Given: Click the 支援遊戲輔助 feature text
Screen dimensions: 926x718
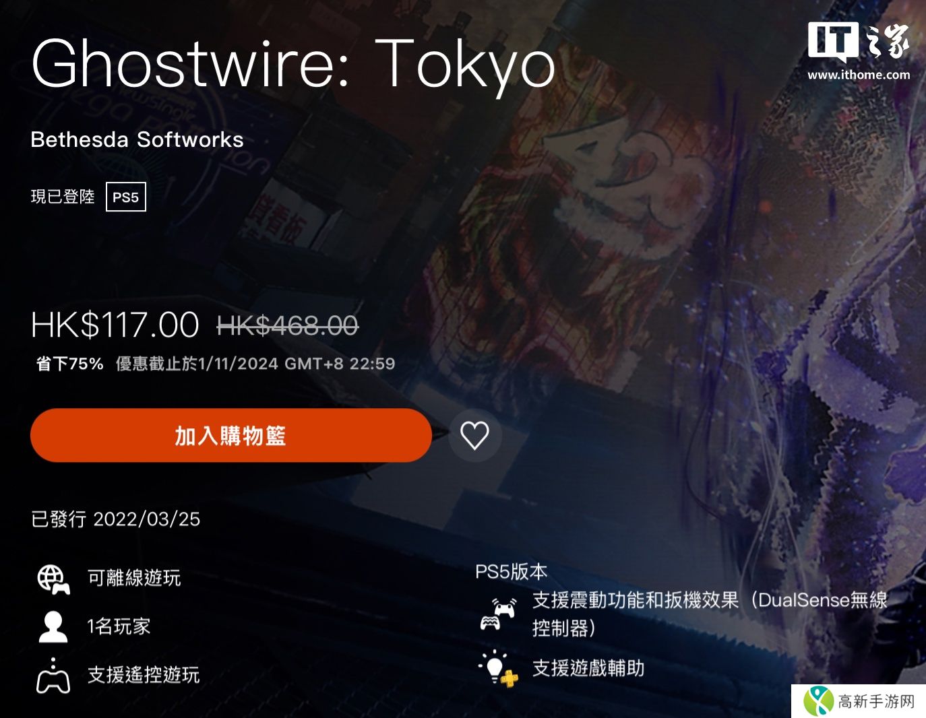Looking at the screenshot, I should click(588, 668).
